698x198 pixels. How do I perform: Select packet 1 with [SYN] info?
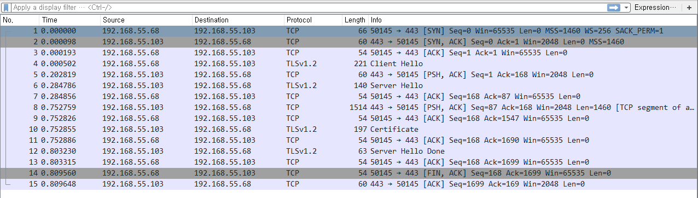[349, 31]
